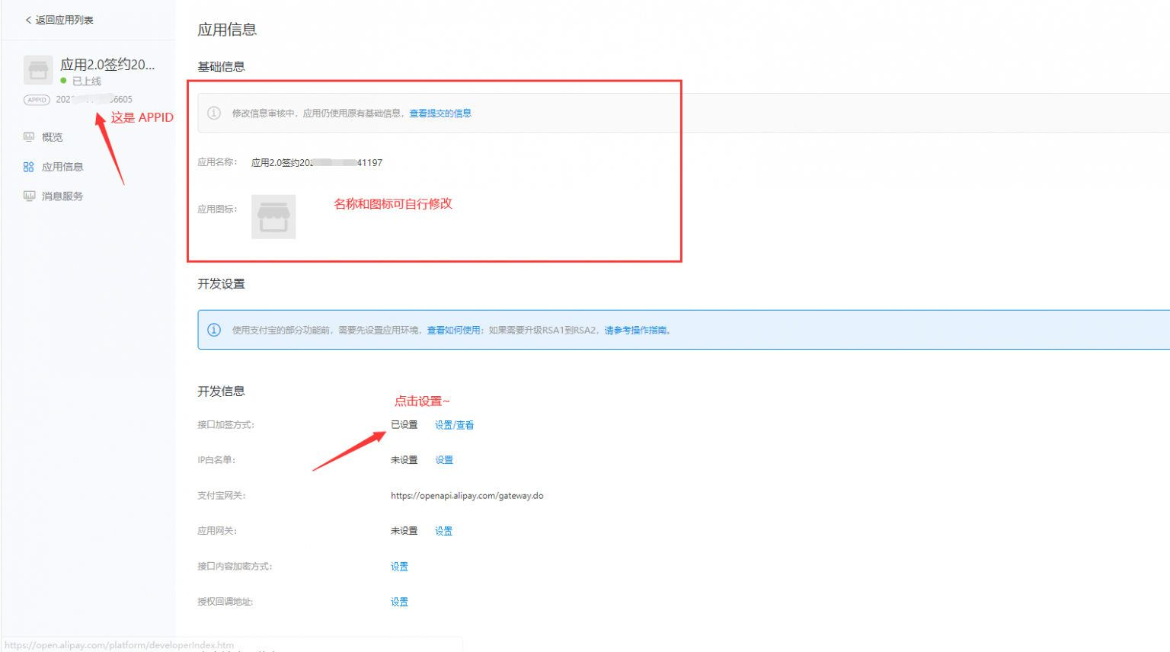The width and height of the screenshot is (1170, 652).
Task: Click 设置 next to 应用网关
Action: point(443,530)
